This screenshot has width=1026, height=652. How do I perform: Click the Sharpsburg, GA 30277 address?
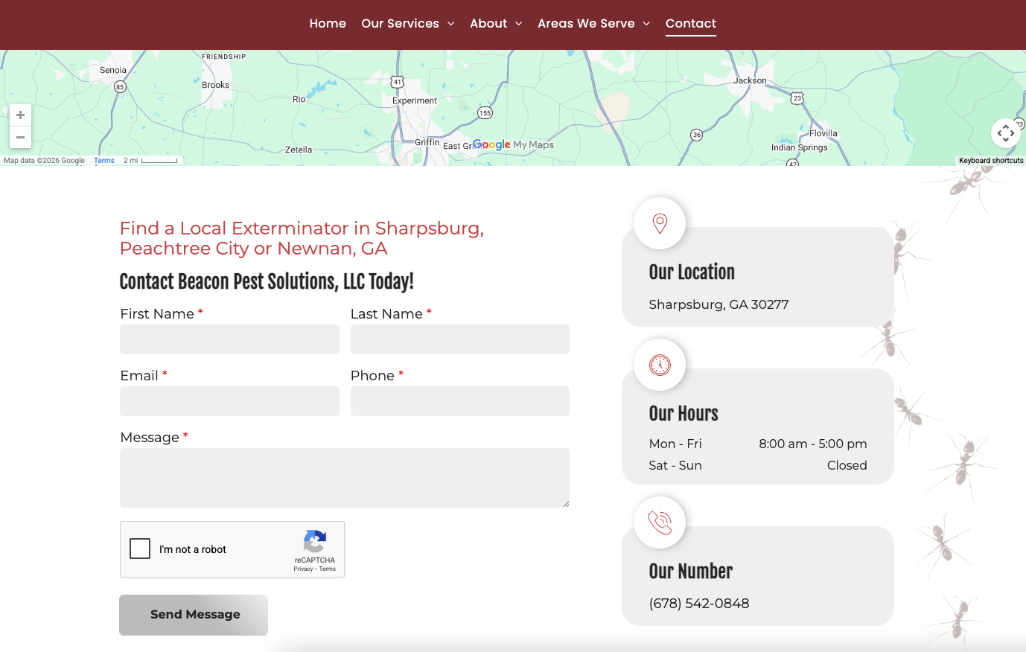point(718,304)
